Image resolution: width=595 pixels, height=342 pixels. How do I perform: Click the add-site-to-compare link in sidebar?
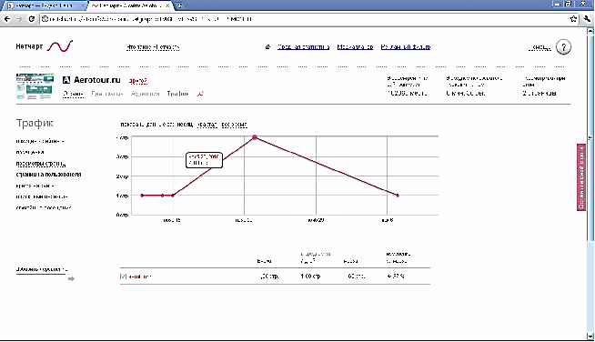[41, 269]
